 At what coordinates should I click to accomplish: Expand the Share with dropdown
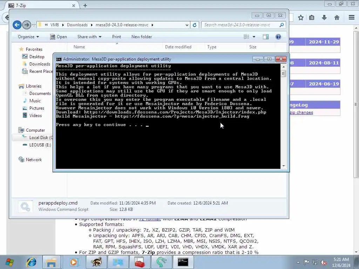[x=89, y=37]
